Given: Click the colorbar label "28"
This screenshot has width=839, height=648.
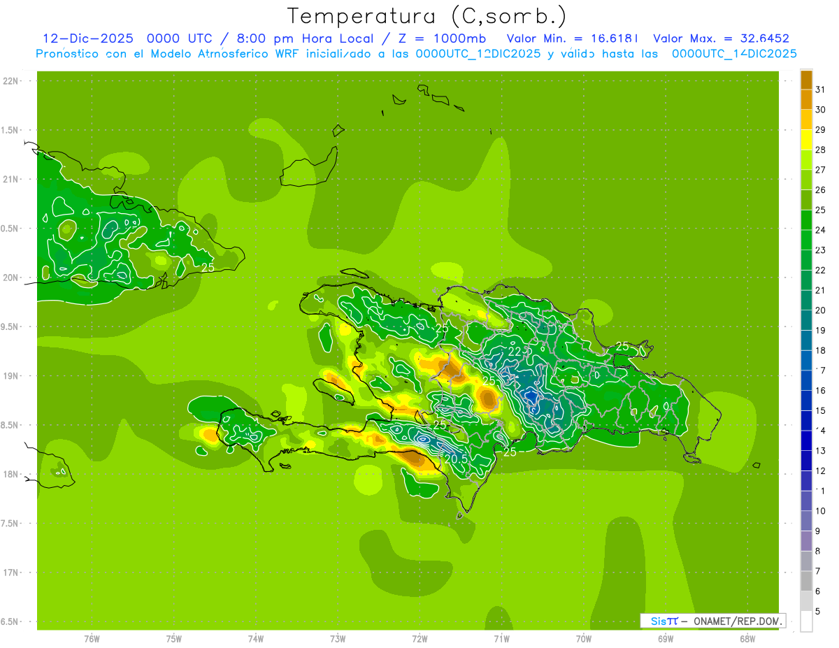Looking at the screenshot, I should pyautogui.click(x=820, y=150).
